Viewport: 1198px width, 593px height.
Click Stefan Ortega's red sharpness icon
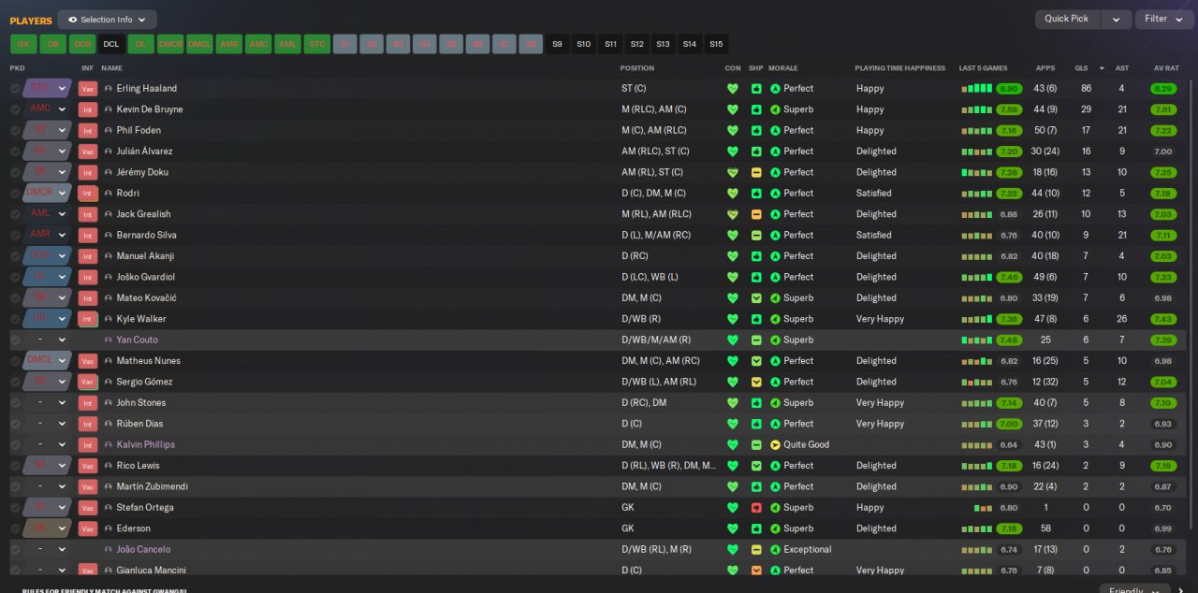click(756, 508)
